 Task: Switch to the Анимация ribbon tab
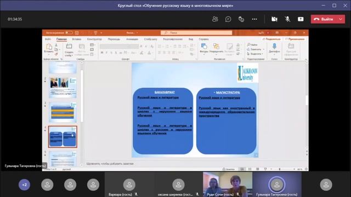[132, 39]
